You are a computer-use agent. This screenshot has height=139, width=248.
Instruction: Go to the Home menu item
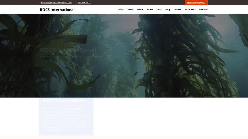[121, 10]
